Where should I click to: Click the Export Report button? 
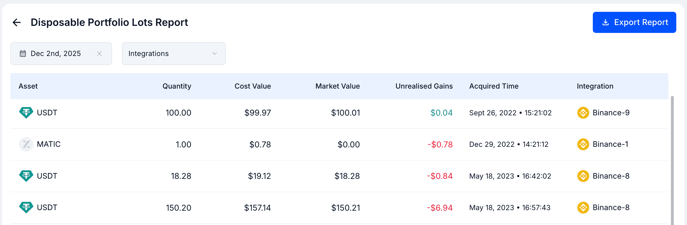[x=634, y=22]
